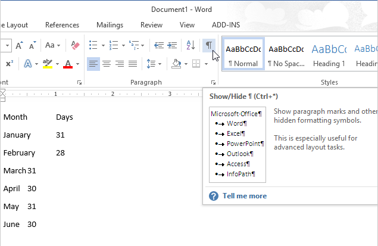Open the Paragraph dialog launcher
The width and height of the screenshot is (378, 246).
coord(213,83)
